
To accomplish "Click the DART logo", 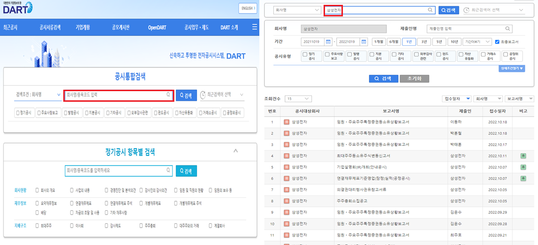I will (18, 8).
